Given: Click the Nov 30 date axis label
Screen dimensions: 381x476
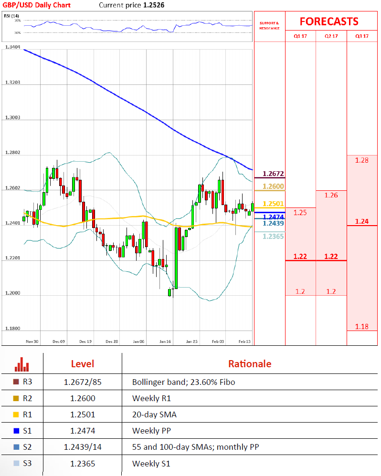Looking at the screenshot, I should point(32,341).
